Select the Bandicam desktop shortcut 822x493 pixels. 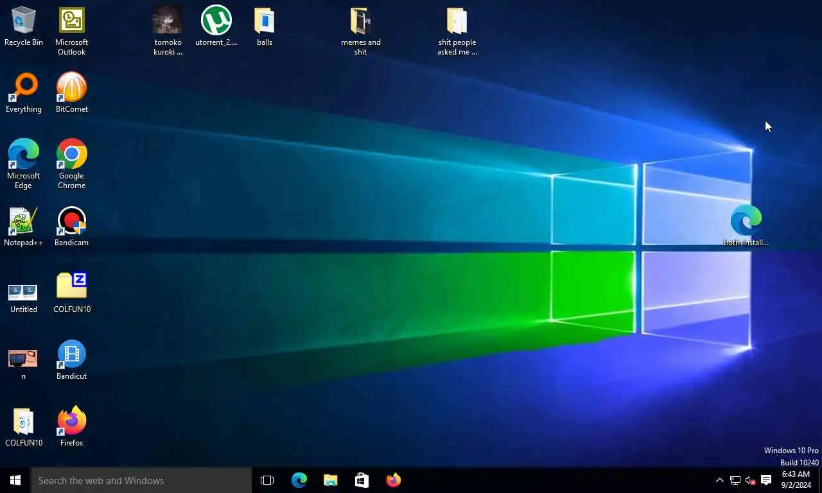tap(71, 227)
